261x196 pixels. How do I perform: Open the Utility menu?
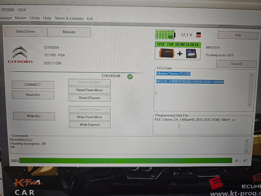pos(35,18)
